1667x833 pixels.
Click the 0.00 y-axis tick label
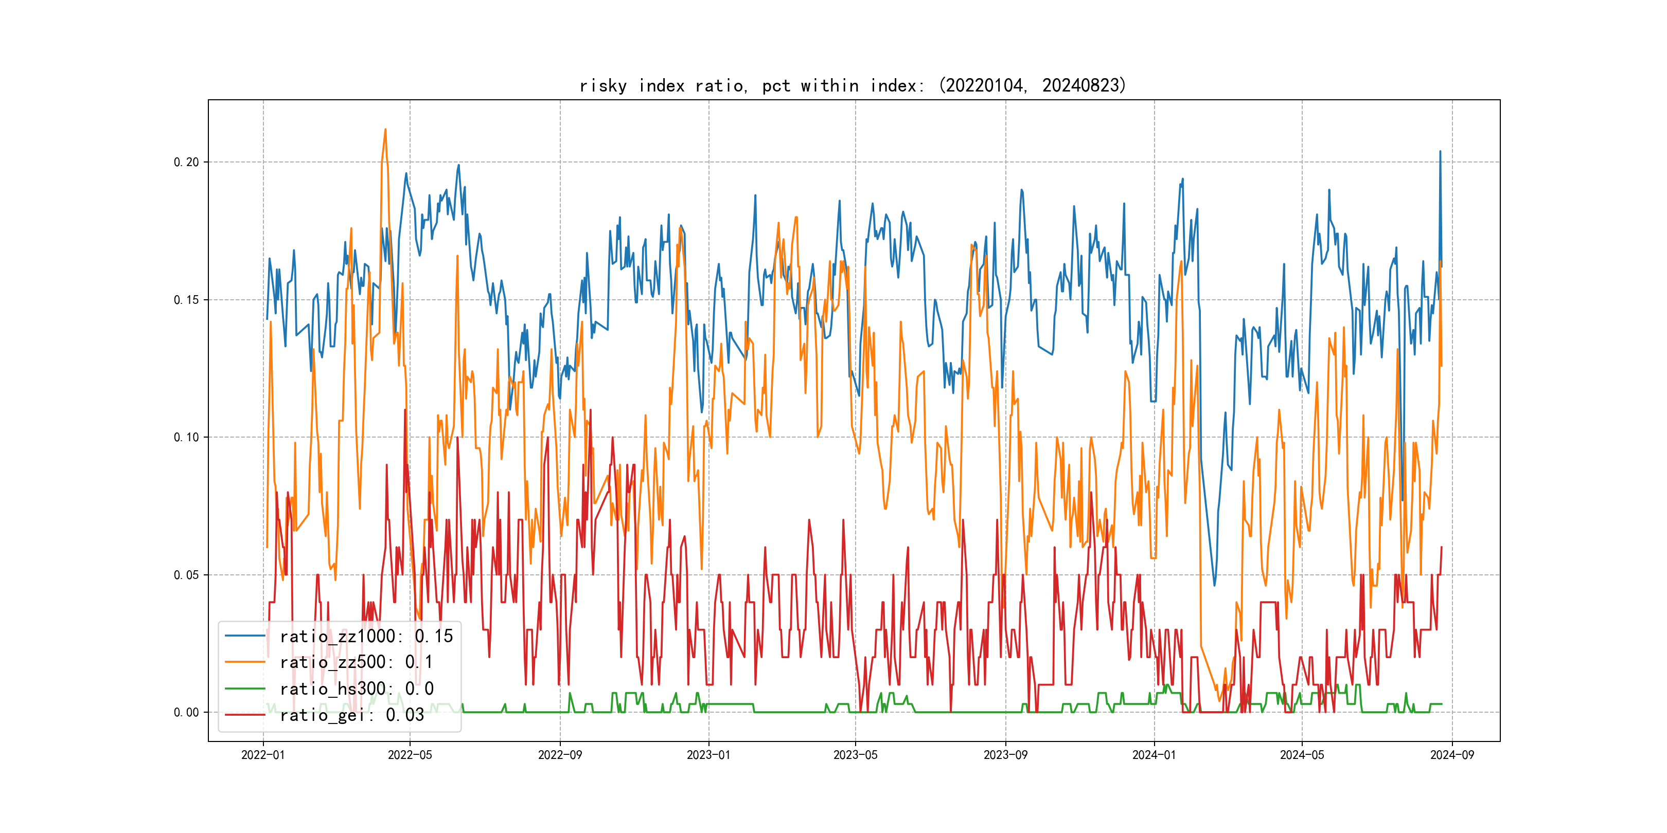click(x=186, y=712)
